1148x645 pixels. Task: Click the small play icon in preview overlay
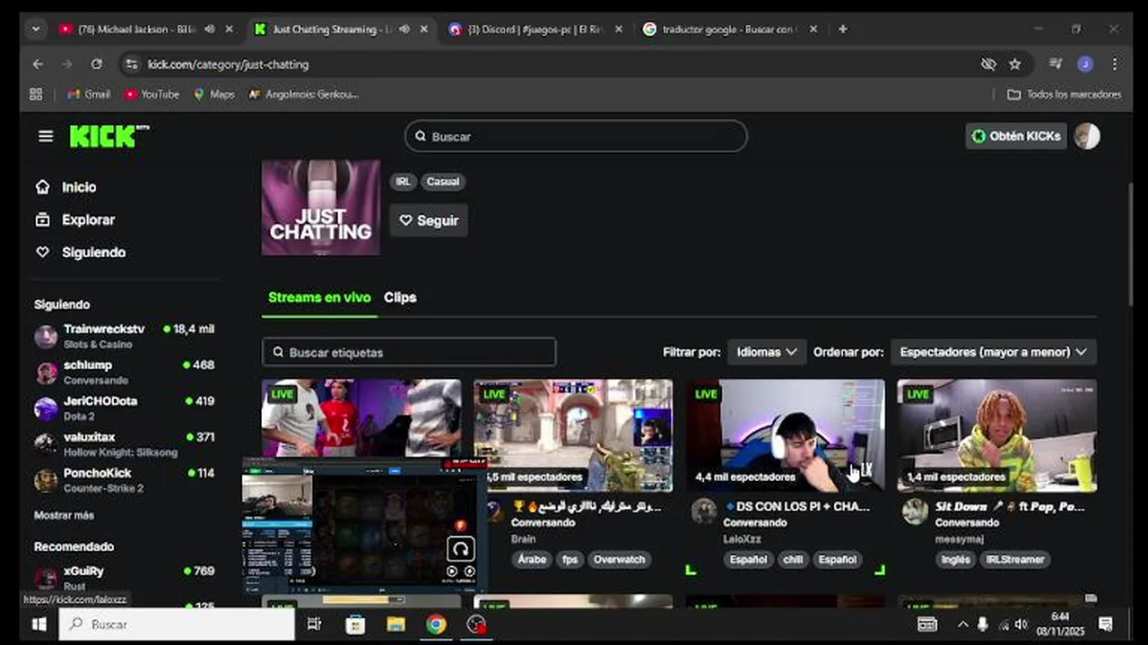tap(452, 571)
